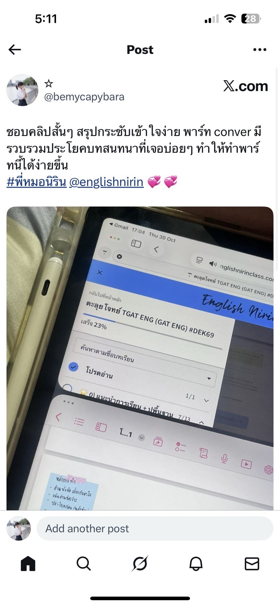The width and height of the screenshot is (280, 606).
Task: Open the three-dot post options menu
Action: coord(260,50)
